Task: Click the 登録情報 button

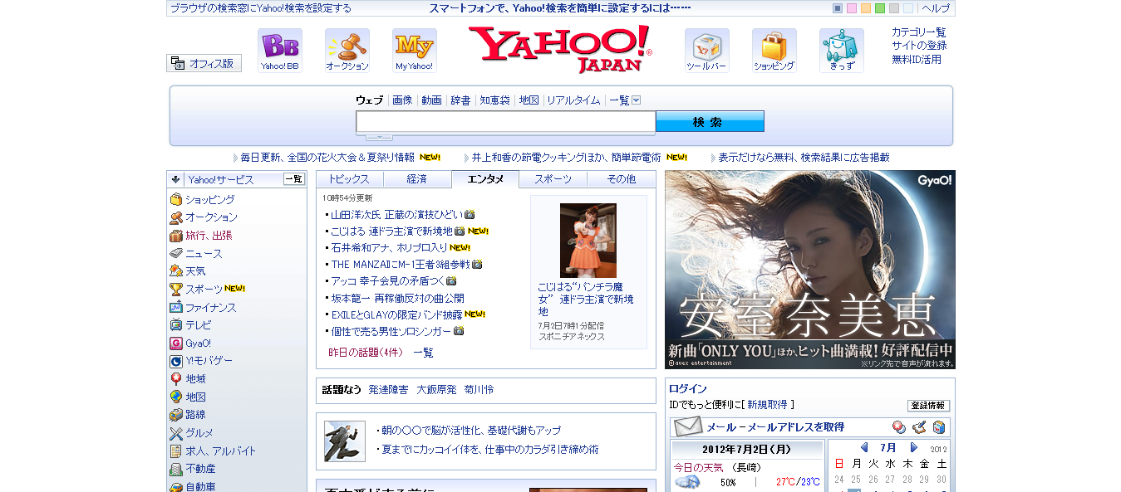Action: (928, 406)
